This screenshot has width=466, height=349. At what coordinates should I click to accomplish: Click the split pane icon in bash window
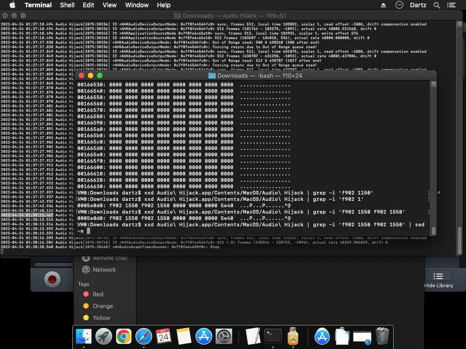pyautogui.click(x=434, y=84)
